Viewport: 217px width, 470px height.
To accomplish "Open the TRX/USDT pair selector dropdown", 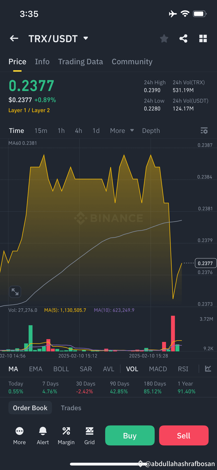I will 58,38.
